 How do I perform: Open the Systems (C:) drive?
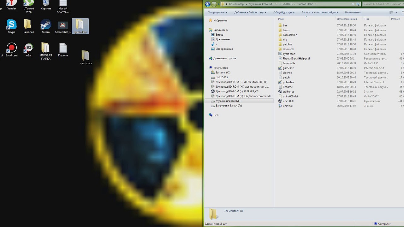pyautogui.click(x=221, y=73)
